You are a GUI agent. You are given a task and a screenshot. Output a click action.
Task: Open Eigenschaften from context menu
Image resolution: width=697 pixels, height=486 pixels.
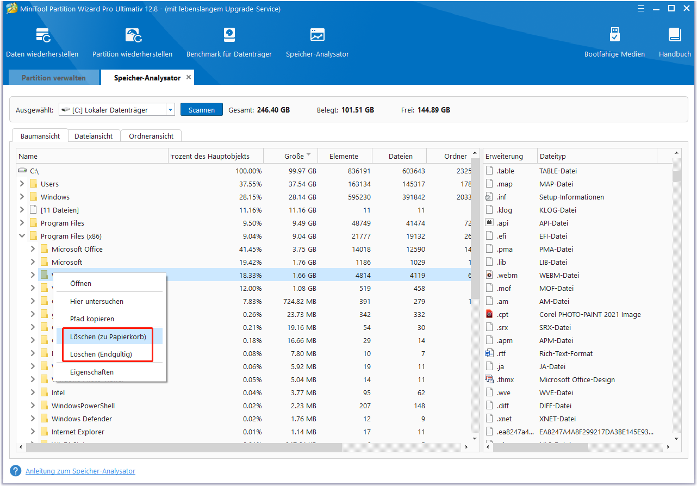click(x=109, y=372)
